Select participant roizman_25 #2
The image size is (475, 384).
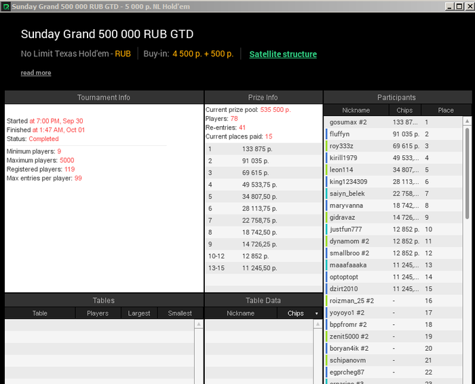pos(393,301)
